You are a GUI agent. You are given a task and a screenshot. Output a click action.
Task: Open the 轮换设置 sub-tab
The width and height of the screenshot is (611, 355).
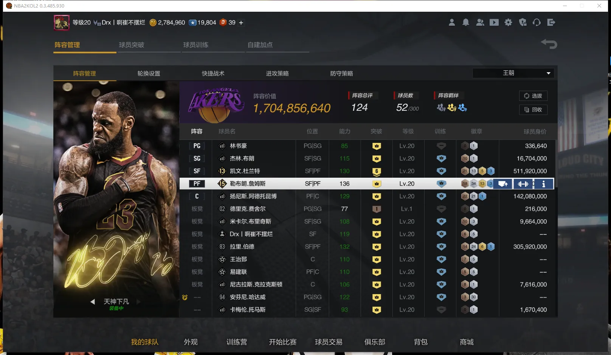click(x=149, y=73)
